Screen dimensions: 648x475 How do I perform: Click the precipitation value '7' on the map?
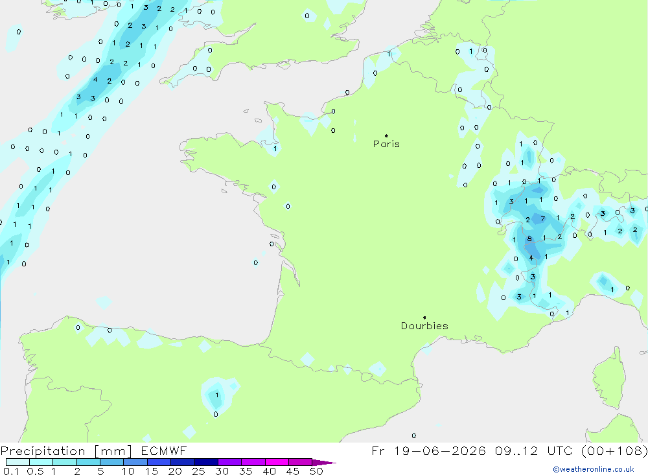(x=542, y=218)
